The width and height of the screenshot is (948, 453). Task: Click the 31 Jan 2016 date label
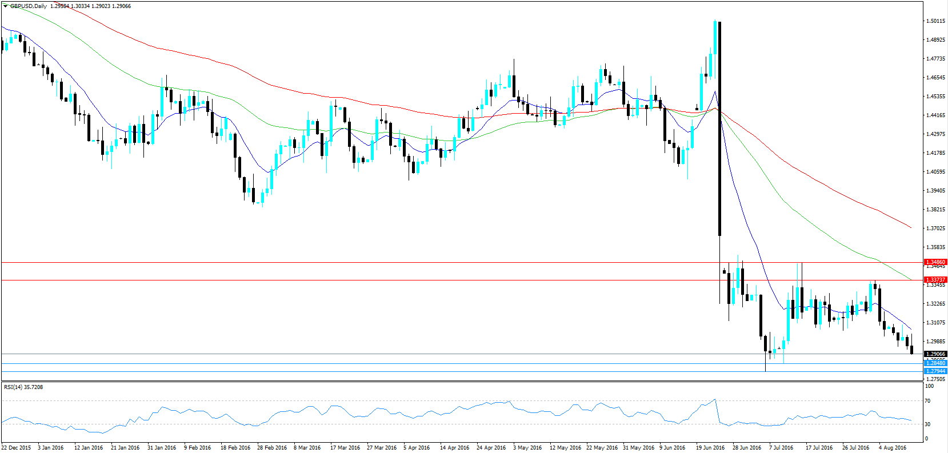click(162, 448)
